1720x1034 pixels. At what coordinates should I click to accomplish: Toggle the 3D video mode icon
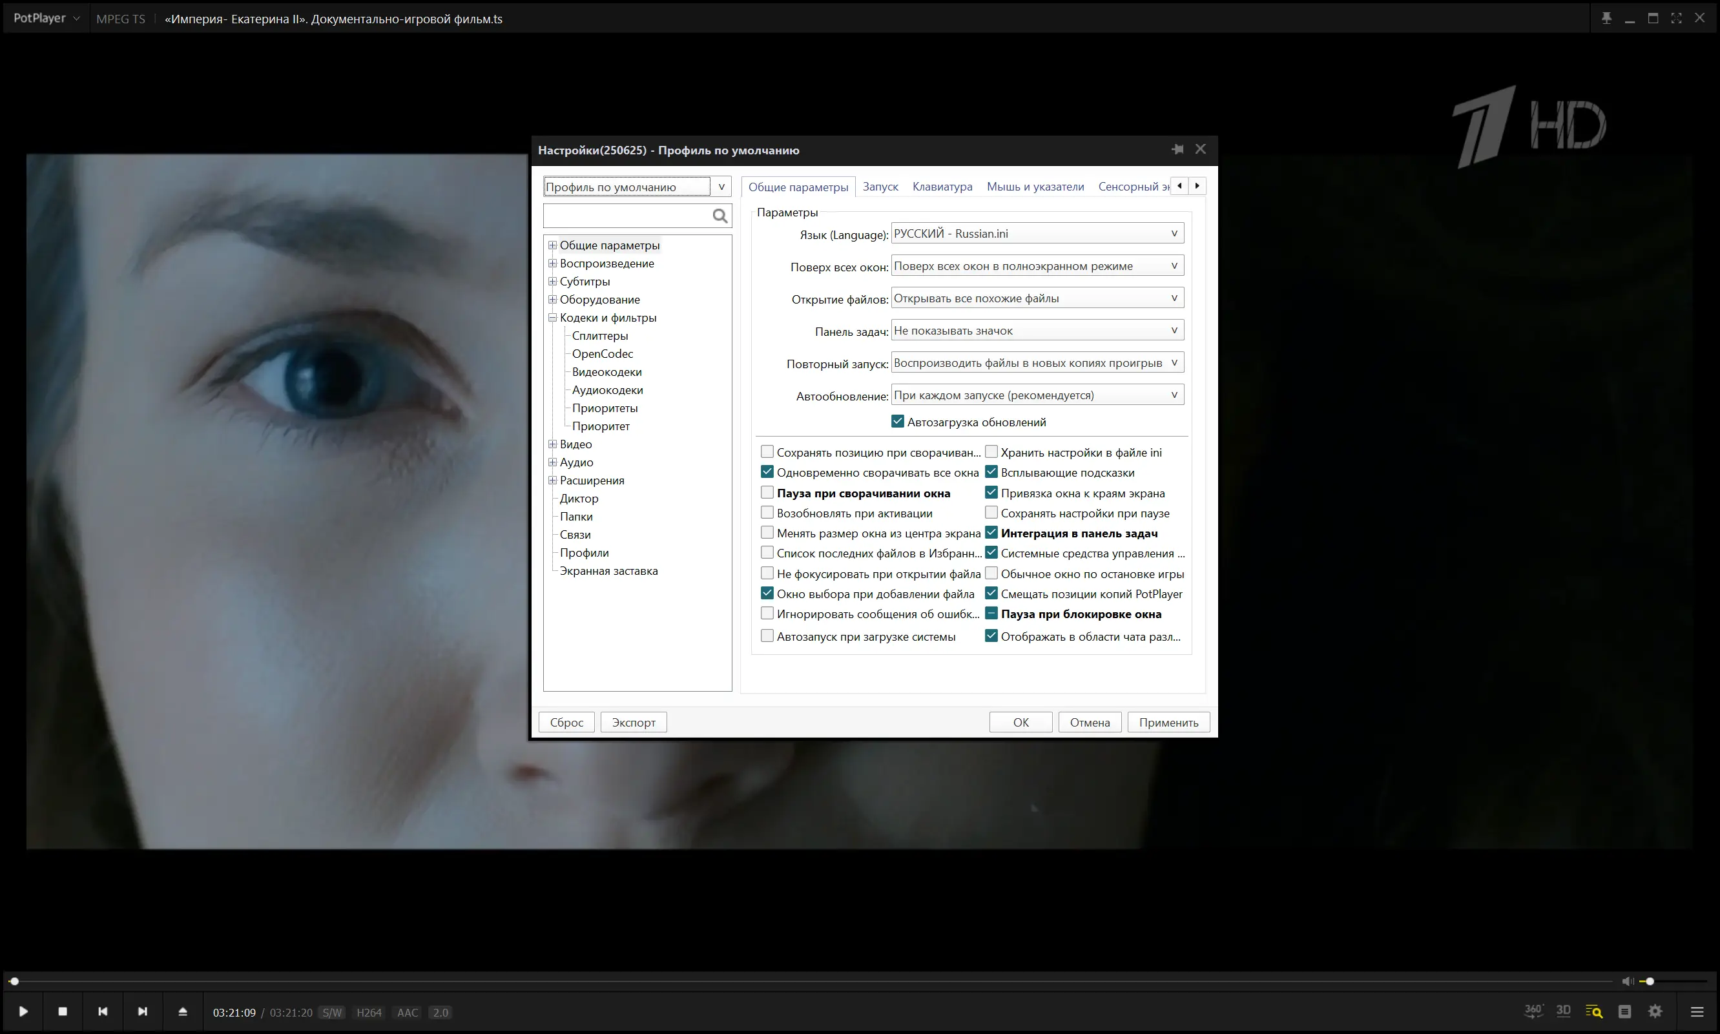pos(1563,1011)
